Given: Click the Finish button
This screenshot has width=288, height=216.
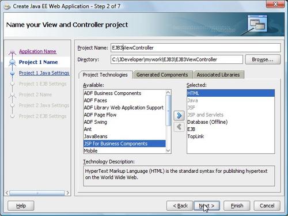Looking at the screenshot, I should [x=237, y=206].
